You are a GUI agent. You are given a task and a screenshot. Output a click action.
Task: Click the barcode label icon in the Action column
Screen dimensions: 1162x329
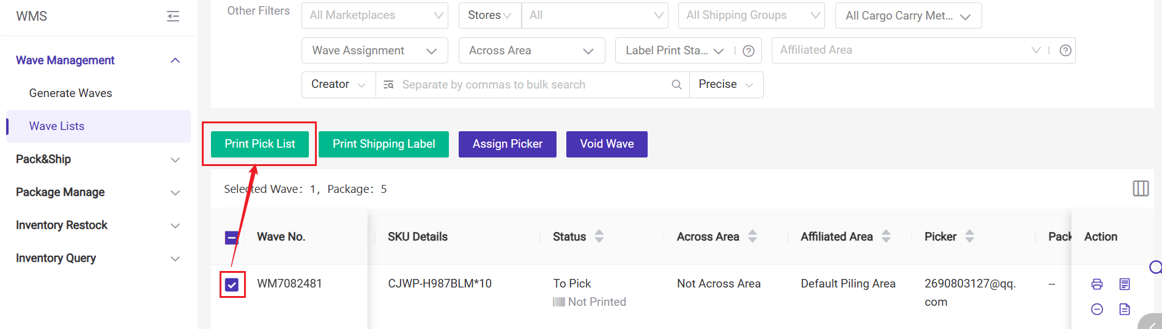pyautogui.click(x=1124, y=284)
